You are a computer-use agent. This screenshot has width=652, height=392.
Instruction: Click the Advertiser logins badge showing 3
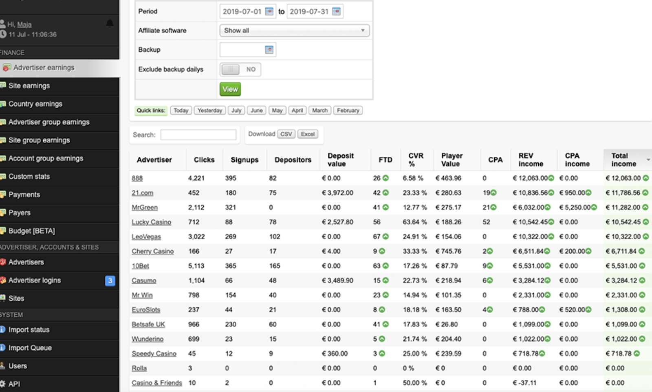pyautogui.click(x=110, y=280)
